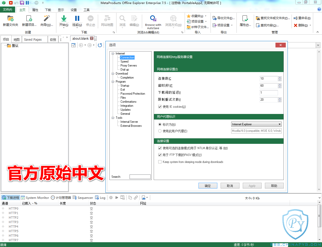Click the 重命名 rename icon

click(296, 18)
